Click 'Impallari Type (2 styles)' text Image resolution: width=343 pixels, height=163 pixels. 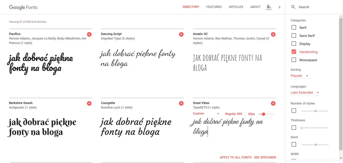118,38
